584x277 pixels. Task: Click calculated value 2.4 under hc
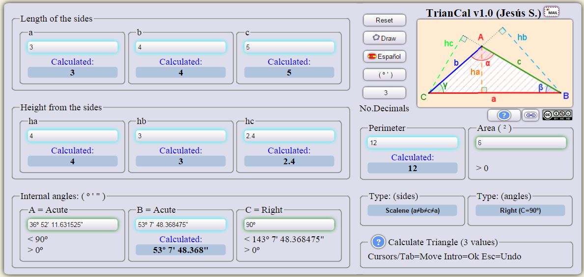(x=289, y=161)
